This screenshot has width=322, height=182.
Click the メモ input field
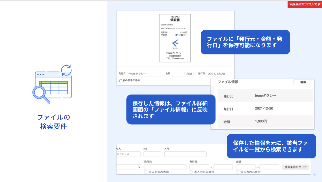tap(185, 154)
